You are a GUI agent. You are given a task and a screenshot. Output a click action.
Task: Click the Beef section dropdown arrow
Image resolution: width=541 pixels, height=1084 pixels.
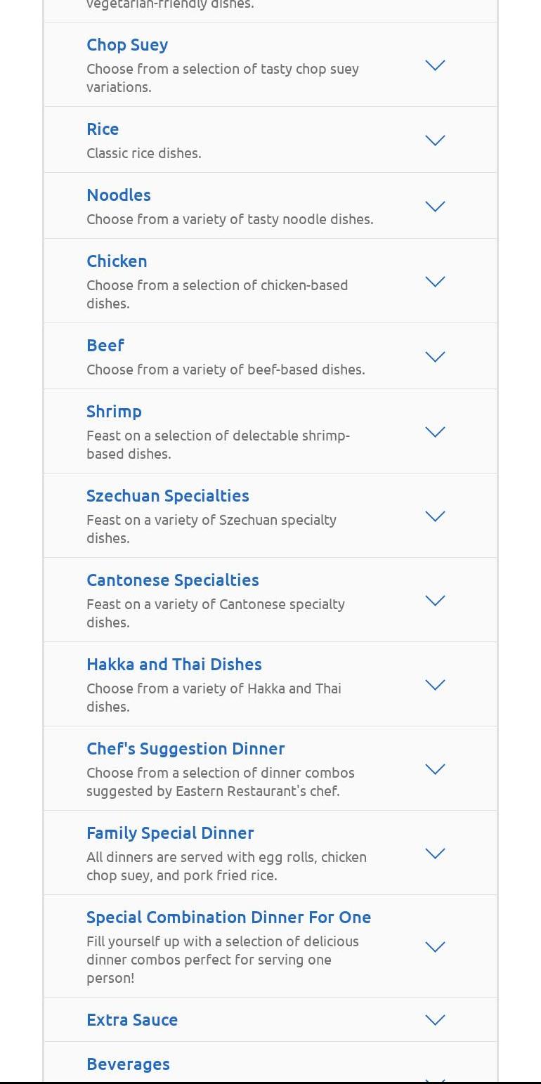tap(435, 357)
